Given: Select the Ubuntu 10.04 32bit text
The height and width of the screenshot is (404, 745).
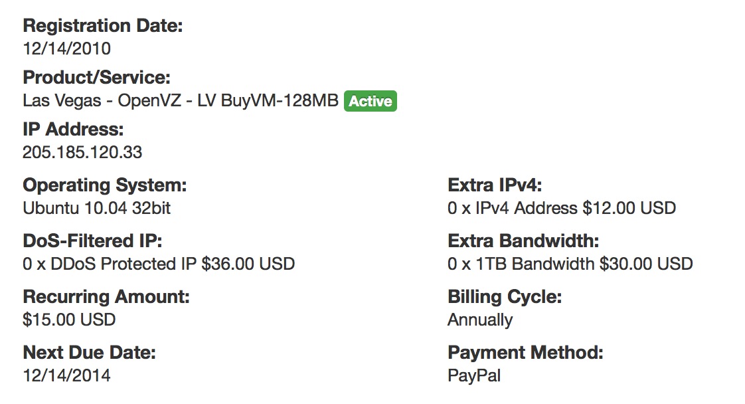Looking at the screenshot, I should click(x=96, y=208).
